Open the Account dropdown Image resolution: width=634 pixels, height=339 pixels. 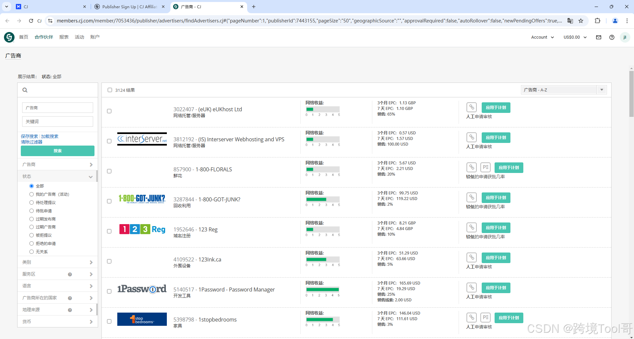coord(542,37)
